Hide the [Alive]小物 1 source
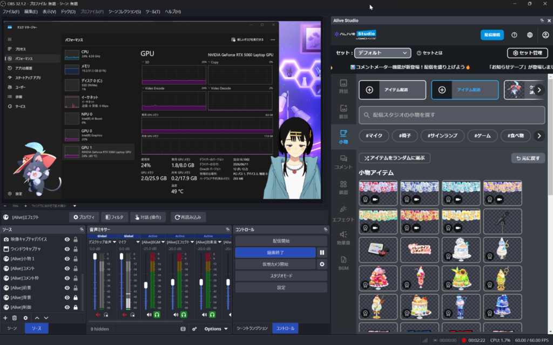 [67, 259]
